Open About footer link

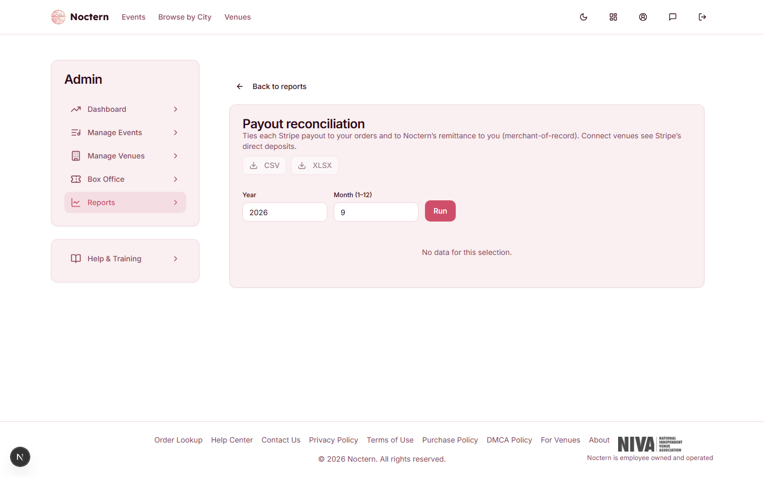pyautogui.click(x=599, y=440)
